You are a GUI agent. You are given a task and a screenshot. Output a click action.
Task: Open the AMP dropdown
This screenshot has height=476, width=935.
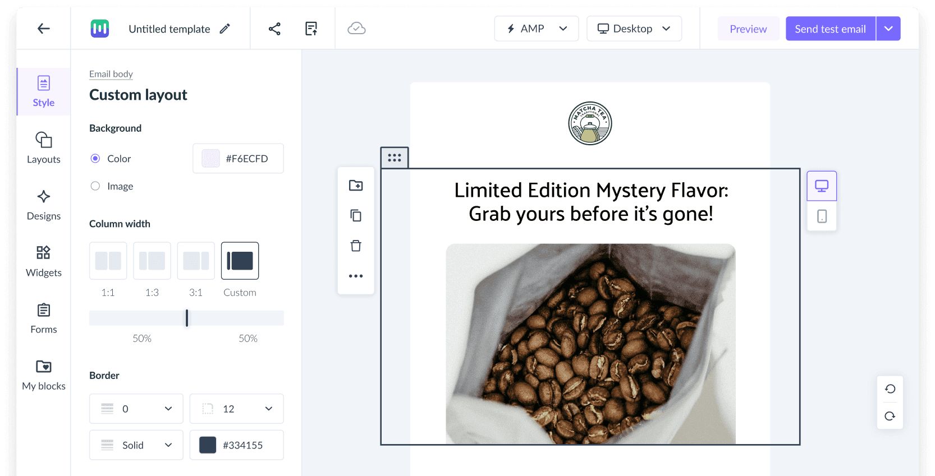tap(536, 29)
